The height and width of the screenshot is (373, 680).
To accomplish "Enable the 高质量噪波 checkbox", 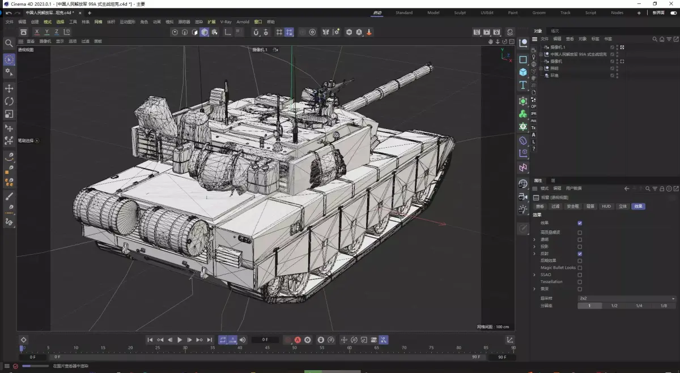I will tap(579, 232).
